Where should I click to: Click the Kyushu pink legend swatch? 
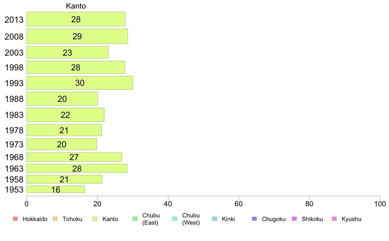pyautogui.click(x=334, y=219)
